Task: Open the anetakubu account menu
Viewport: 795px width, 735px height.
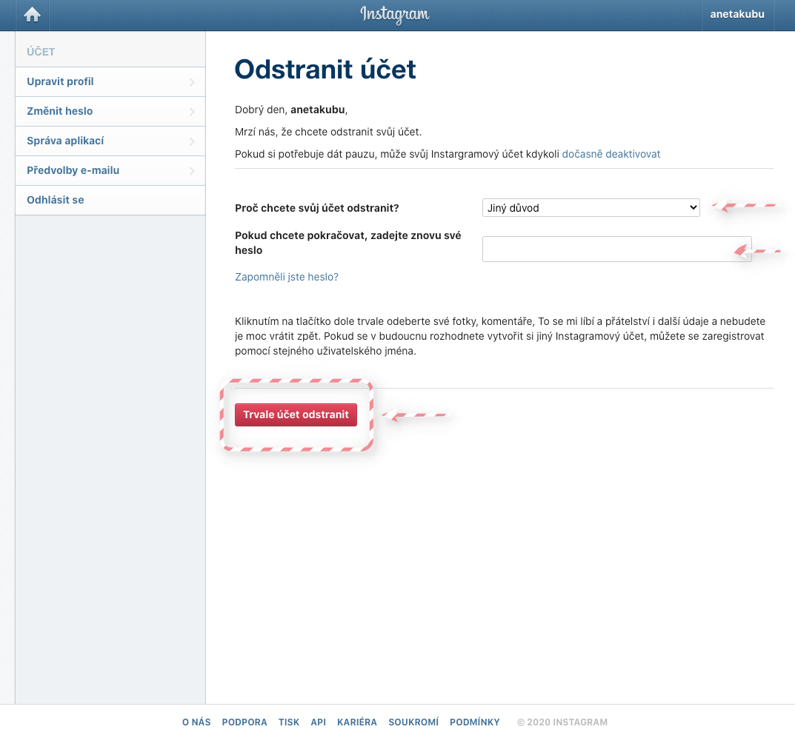Action: [736, 14]
